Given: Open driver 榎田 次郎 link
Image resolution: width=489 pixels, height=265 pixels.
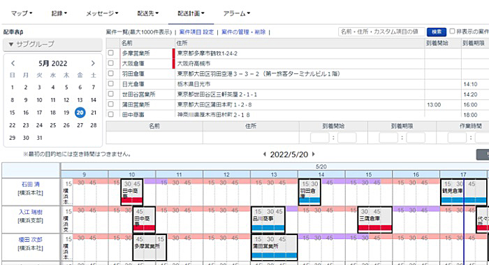Looking at the screenshot, I should click(x=31, y=240).
